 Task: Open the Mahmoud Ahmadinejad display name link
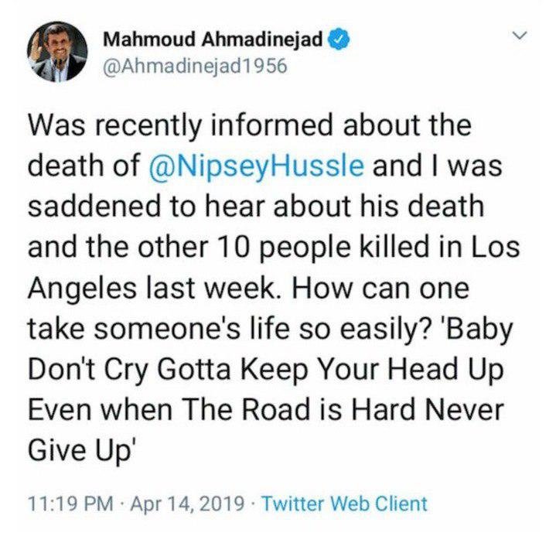click(x=212, y=40)
